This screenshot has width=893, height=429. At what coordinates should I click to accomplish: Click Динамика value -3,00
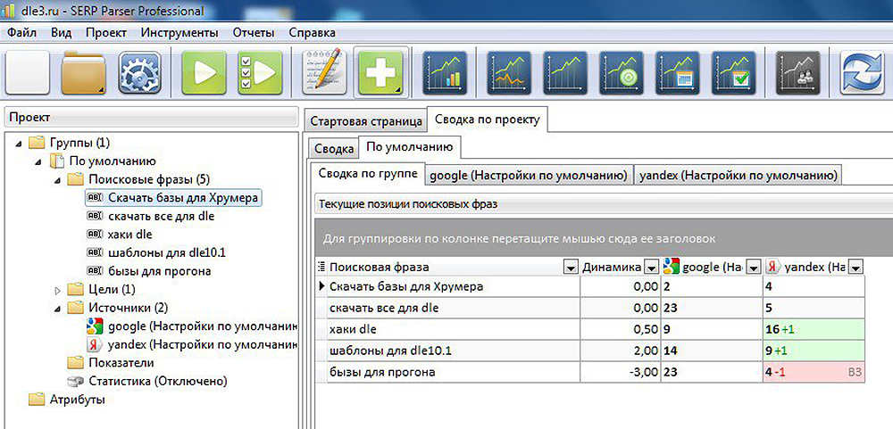[621, 373]
